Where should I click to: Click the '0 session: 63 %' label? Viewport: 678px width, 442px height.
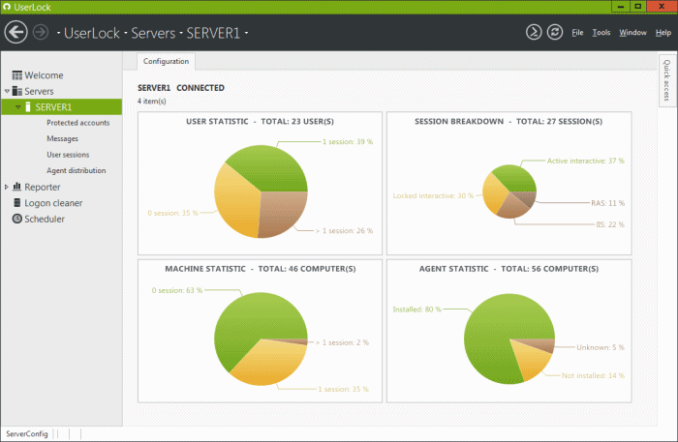[x=177, y=290]
